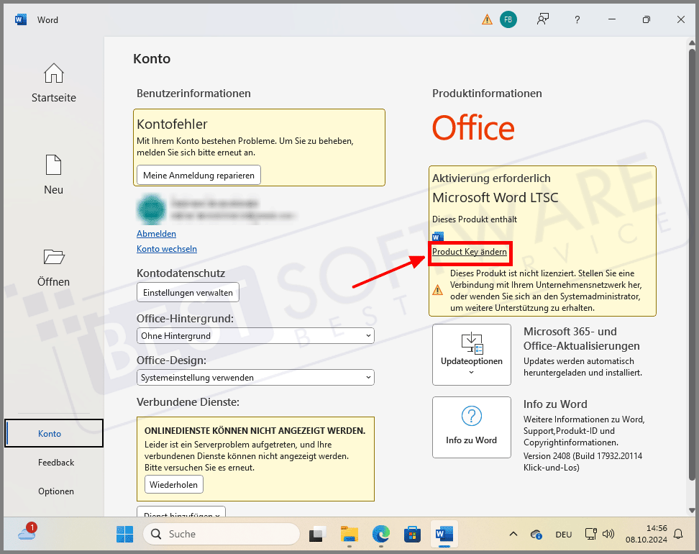Open Optionen in the sidebar
The image size is (699, 554).
tap(55, 491)
